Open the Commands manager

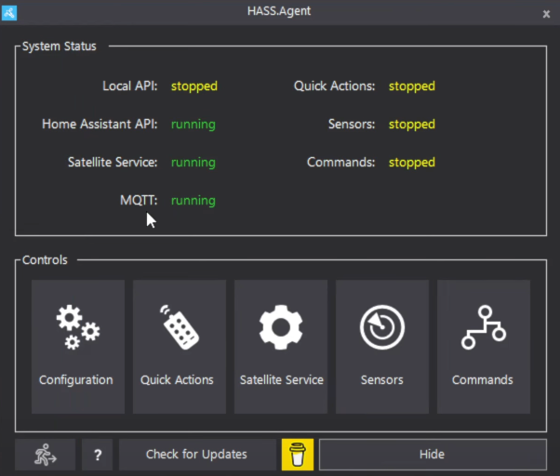(x=484, y=347)
